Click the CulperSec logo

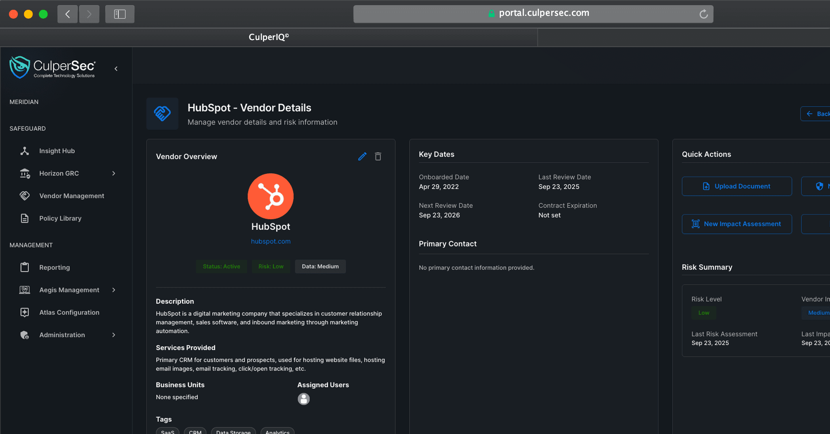(52, 67)
